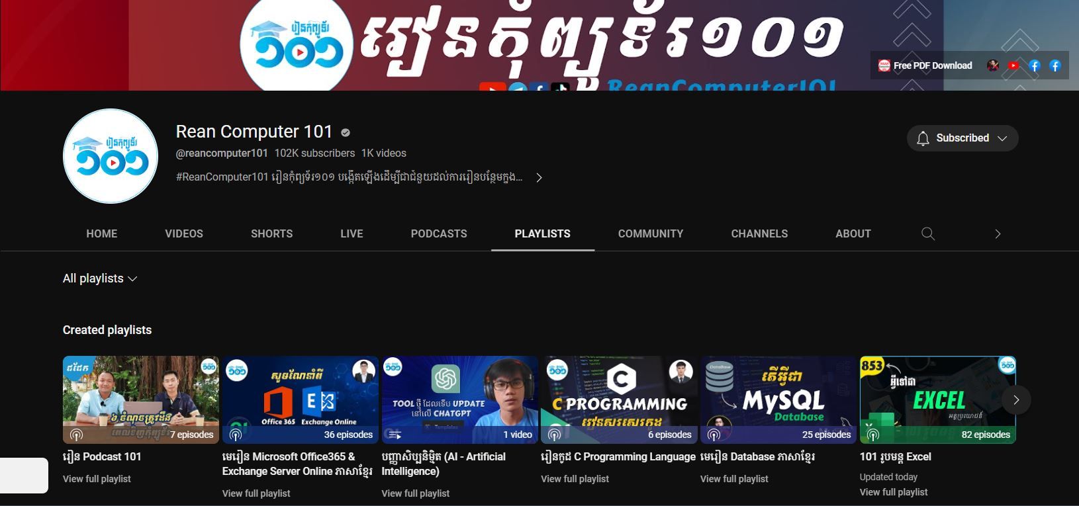Go to the COMMUNITY tab

coord(650,233)
